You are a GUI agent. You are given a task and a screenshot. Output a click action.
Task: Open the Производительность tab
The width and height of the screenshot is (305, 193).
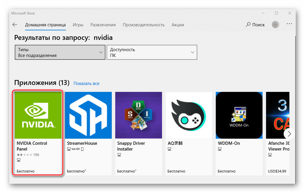[x=144, y=25]
